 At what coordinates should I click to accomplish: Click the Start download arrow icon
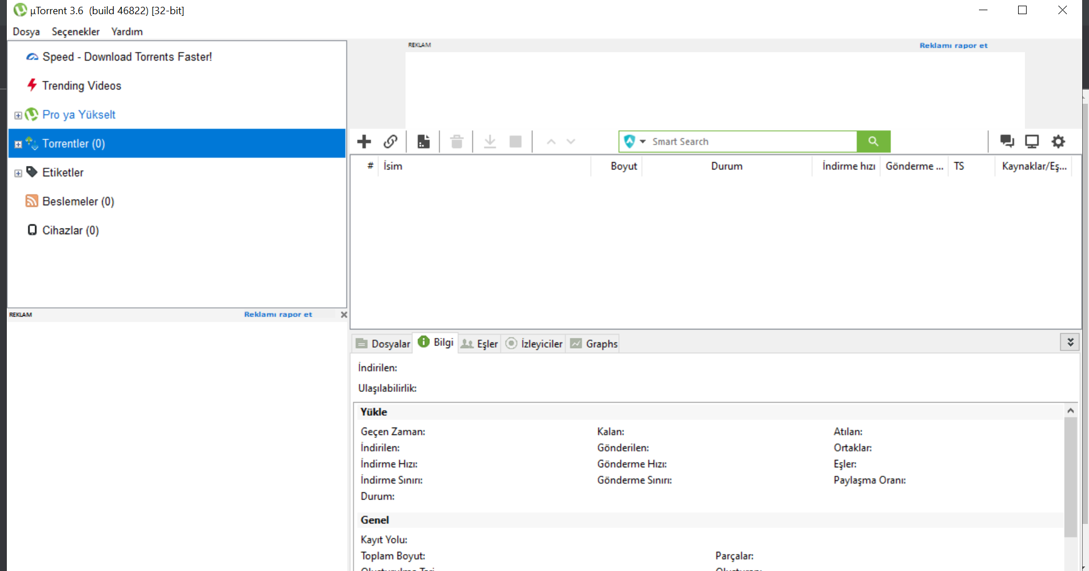[x=490, y=141]
